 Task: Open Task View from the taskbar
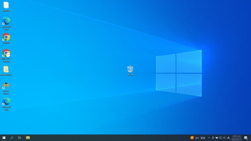[x=20, y=138]
